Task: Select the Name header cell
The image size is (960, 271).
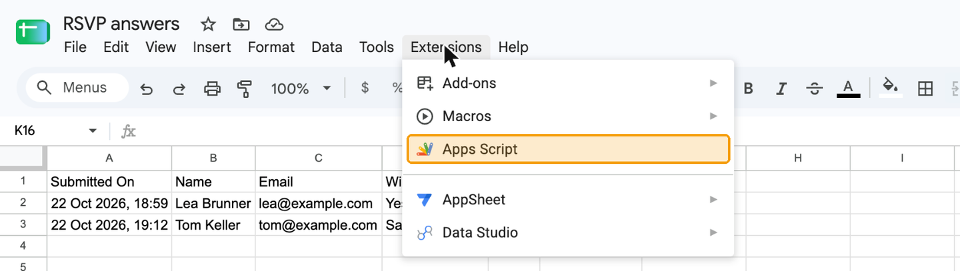Action: tap(213, 181)
